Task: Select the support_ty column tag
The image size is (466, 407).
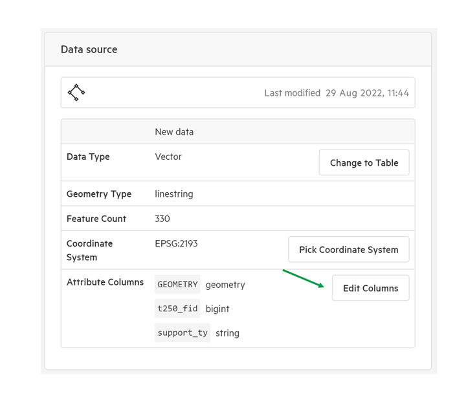Action: tap(183, 333)
